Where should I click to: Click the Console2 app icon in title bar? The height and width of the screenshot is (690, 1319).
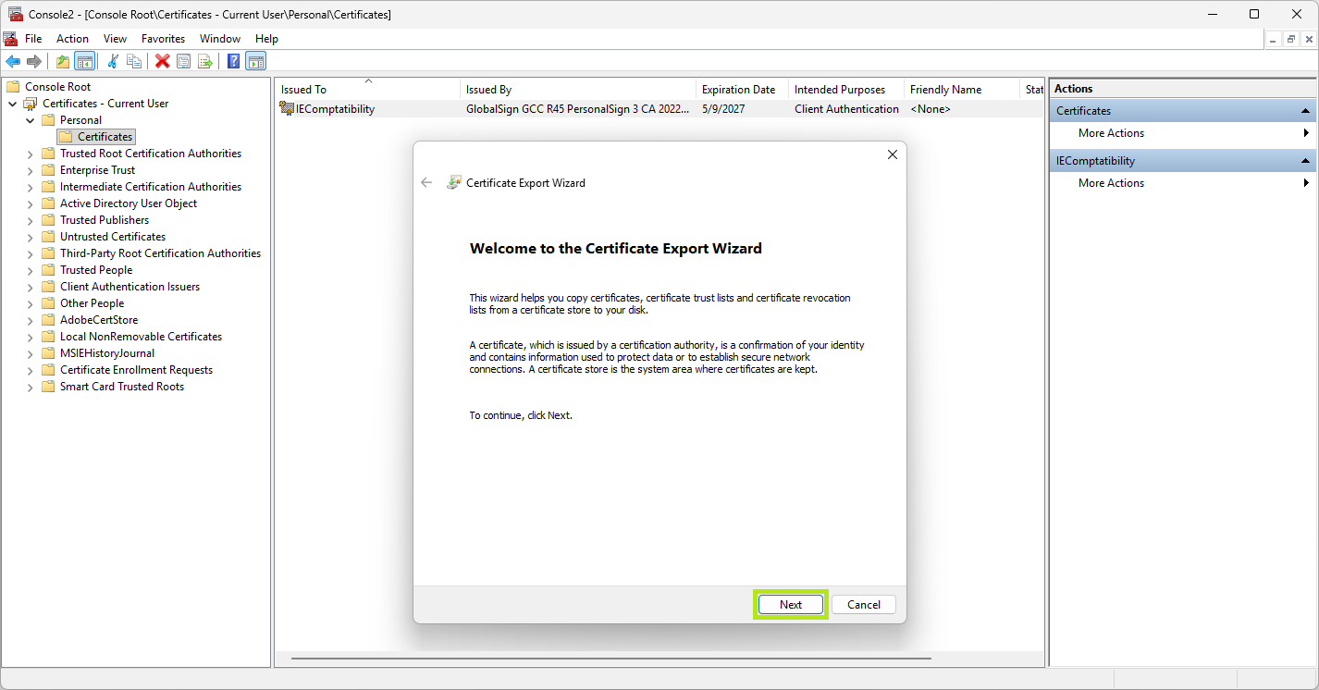click(16, 14)
